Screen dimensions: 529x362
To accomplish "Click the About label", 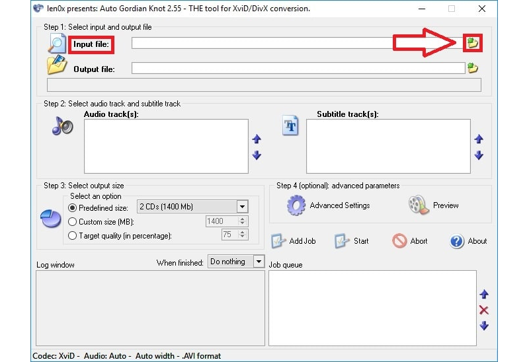I will 477,241.
